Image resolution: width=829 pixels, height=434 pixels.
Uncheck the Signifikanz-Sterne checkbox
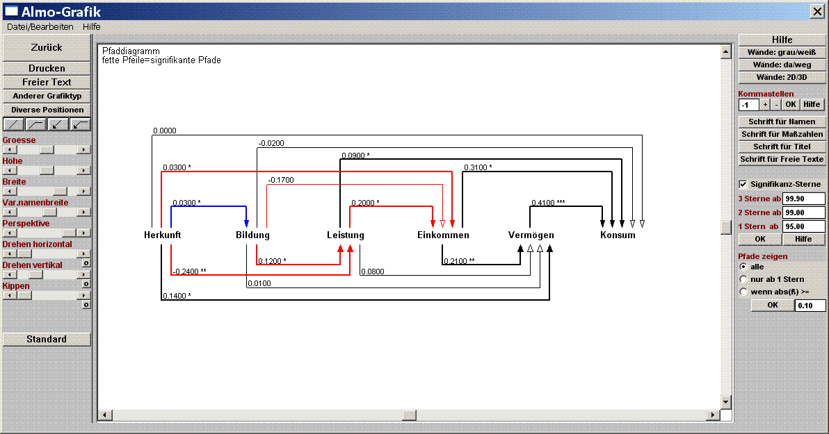[743, 184]
